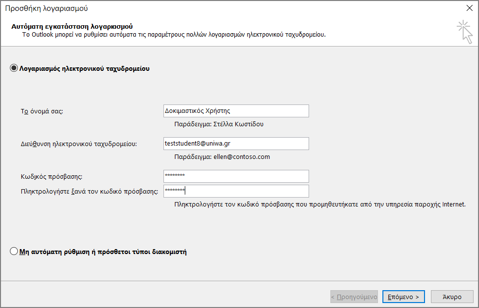Viewport: 479px width, 308px height.
Task: Click the Κωδικός πρόσβασης label text
Action: pos(52,177)
